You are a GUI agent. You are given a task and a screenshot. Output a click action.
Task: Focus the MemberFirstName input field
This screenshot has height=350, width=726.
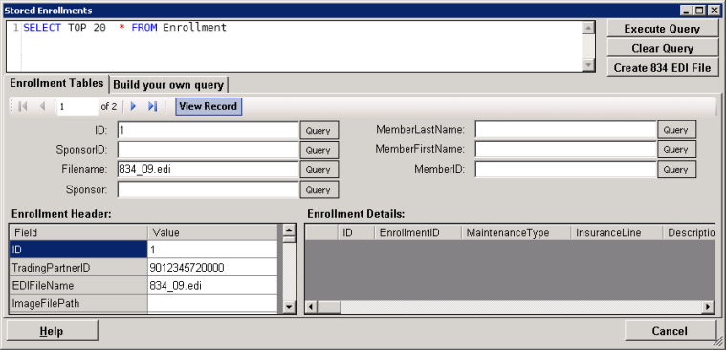[566, 149]
